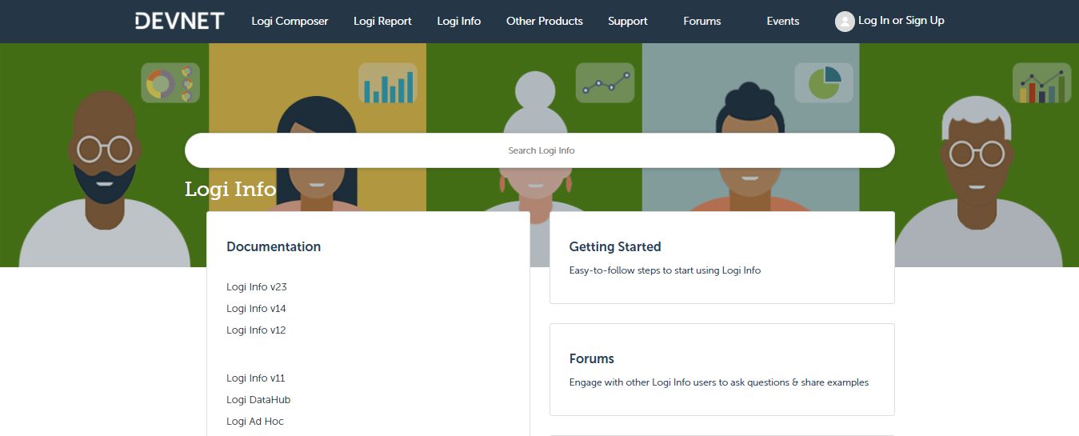Open the Logi Composer menu
Viewport: 1079px width, 436px height.
point(290,22)
